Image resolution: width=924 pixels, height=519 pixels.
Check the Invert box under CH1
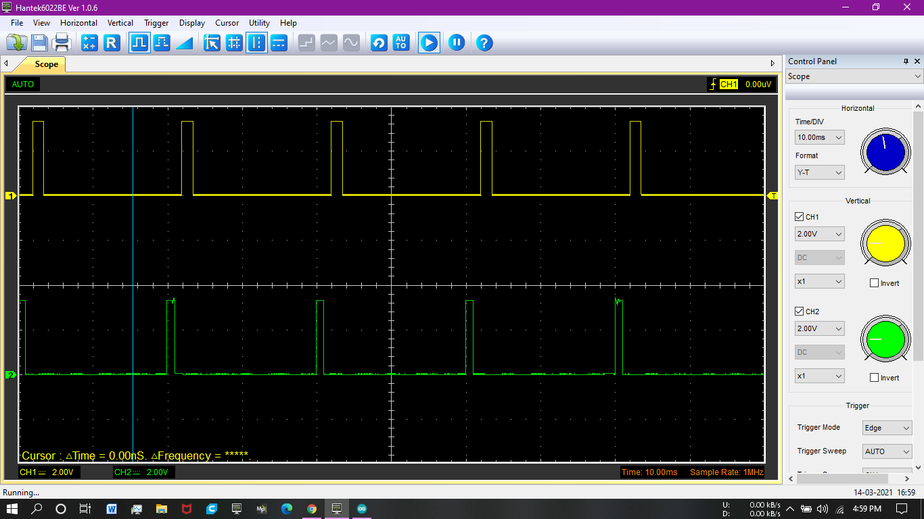tap(873, 282)
